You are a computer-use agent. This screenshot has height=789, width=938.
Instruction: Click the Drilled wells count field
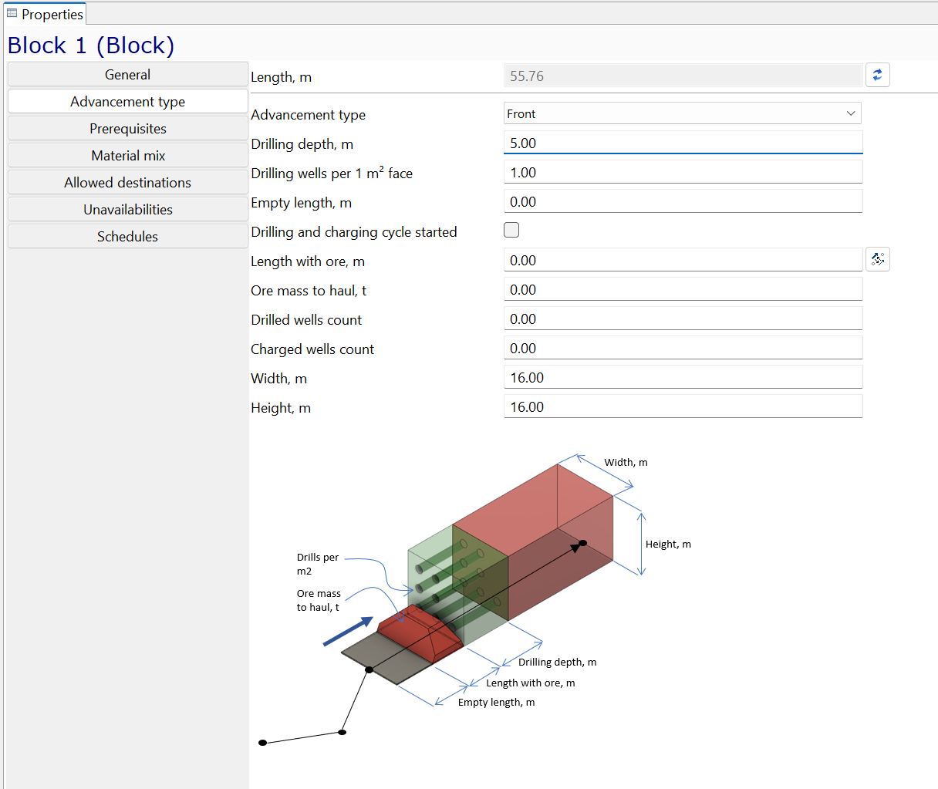pyautogui.click(x=683, y=319)
